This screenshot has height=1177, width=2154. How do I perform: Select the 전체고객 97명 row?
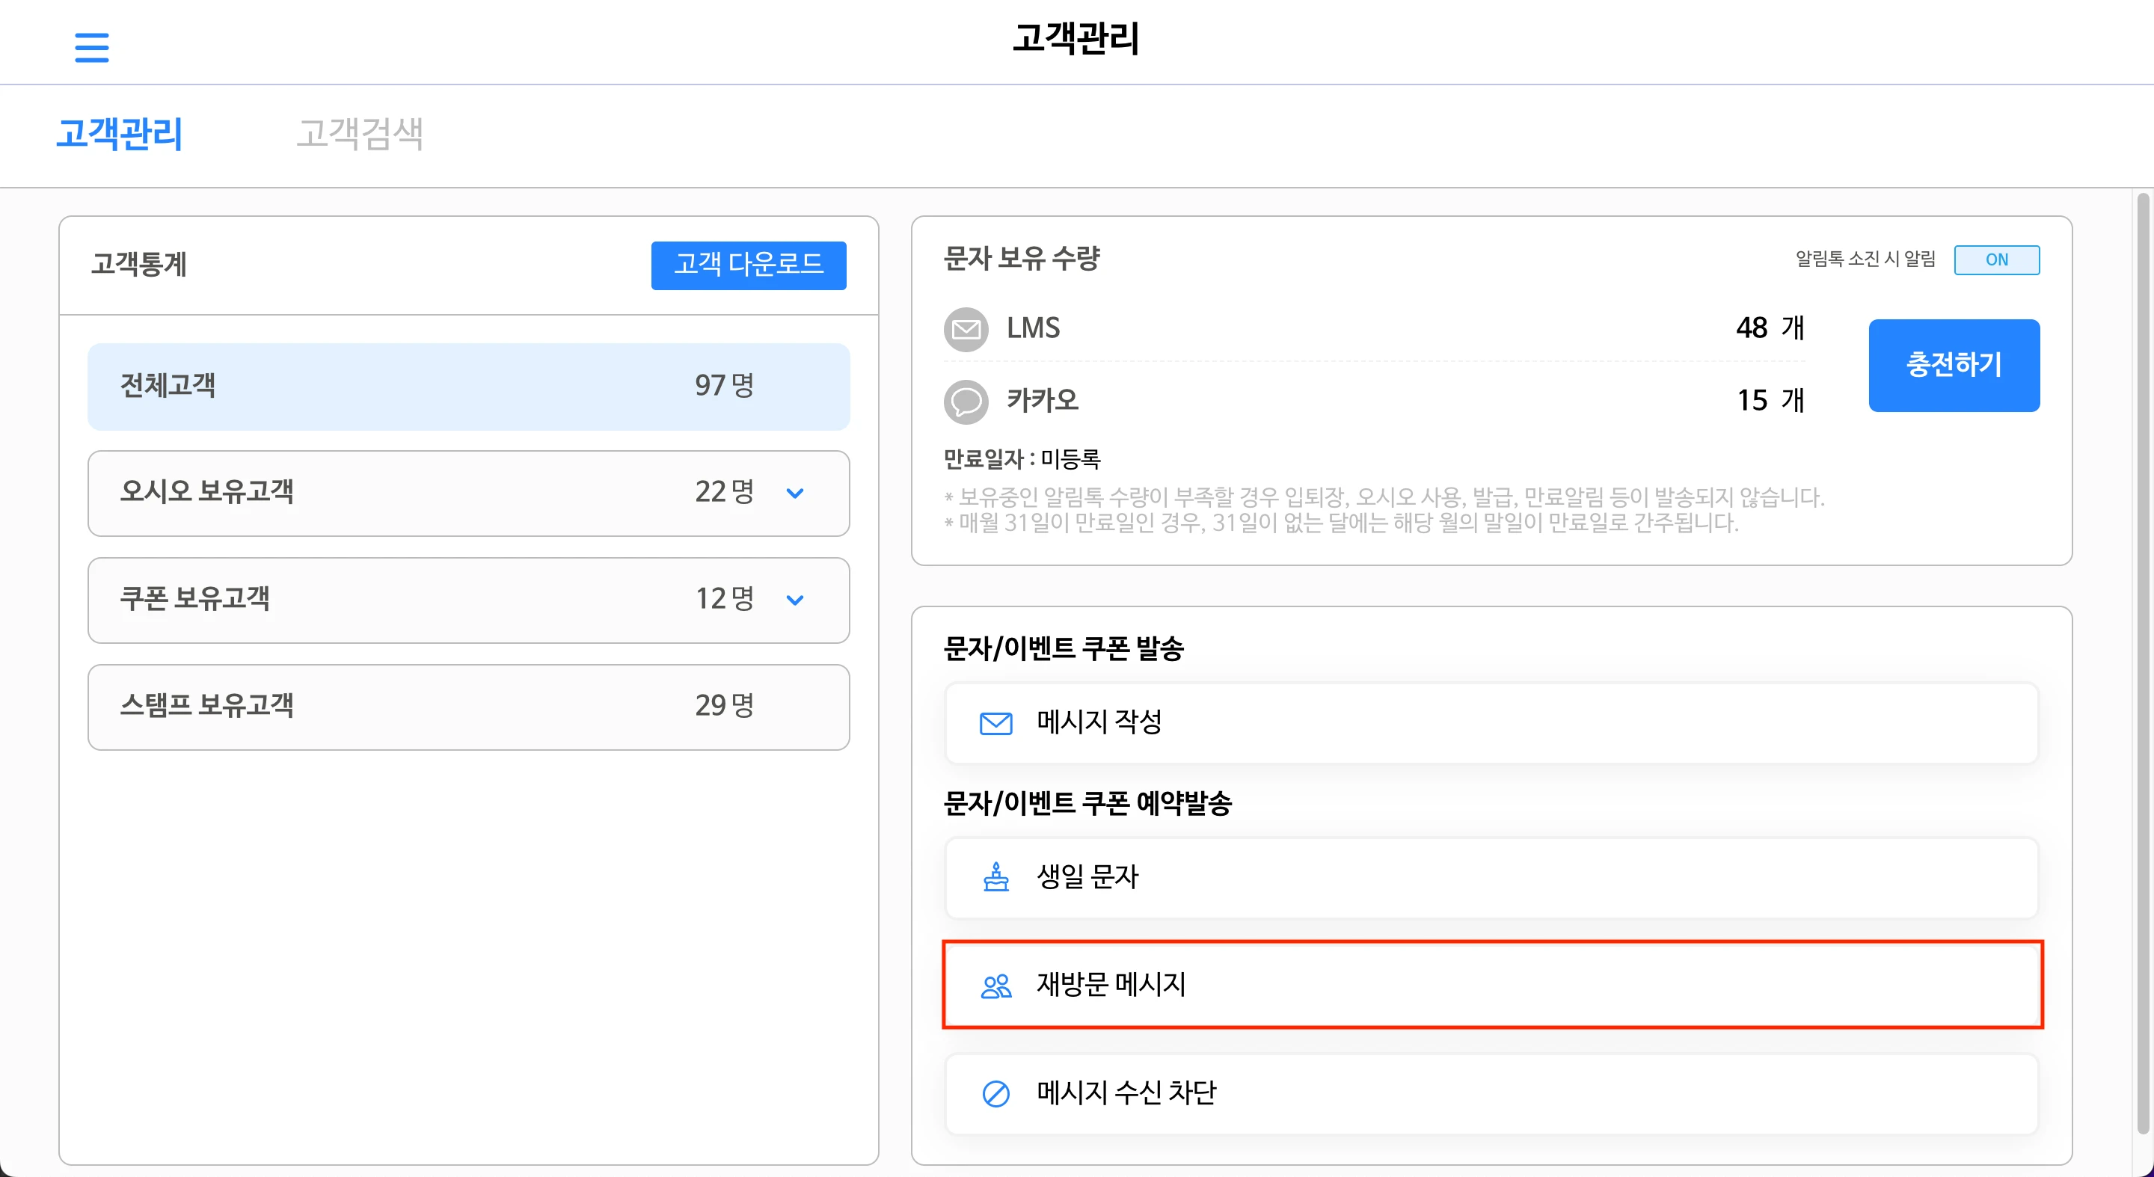tap(468, 386)
